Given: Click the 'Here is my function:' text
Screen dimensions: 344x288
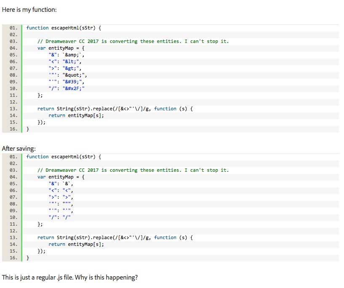Looking at the screenshot, I should tap(29, 10).
